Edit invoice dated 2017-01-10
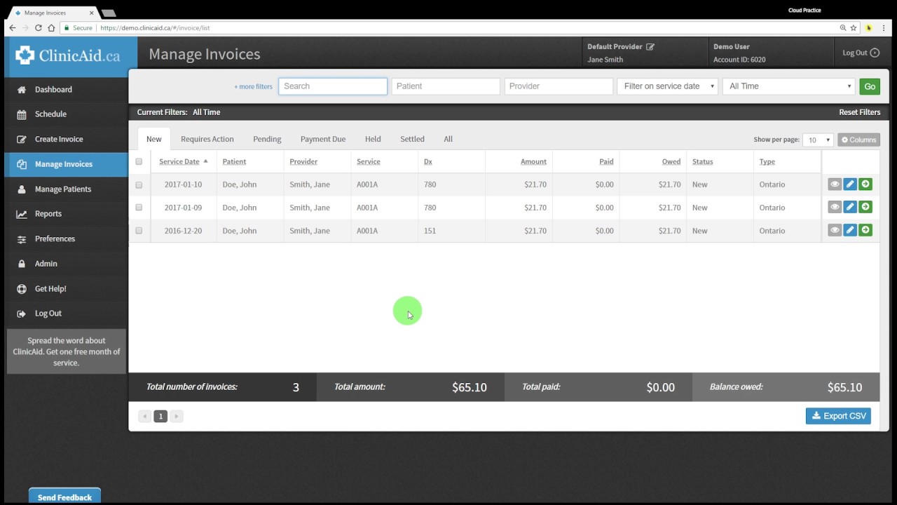The height and width of the screenshot is (505, 897). click(850, 184)
